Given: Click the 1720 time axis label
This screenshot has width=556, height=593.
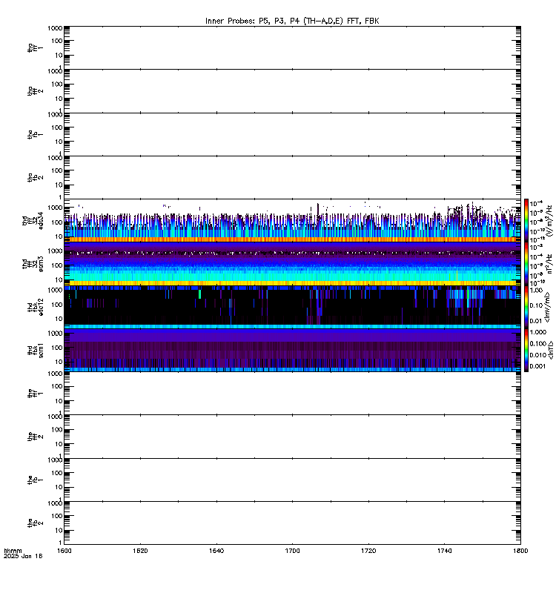Looking at the screenshot, I should pyautogui.click(x=368, y=551).
